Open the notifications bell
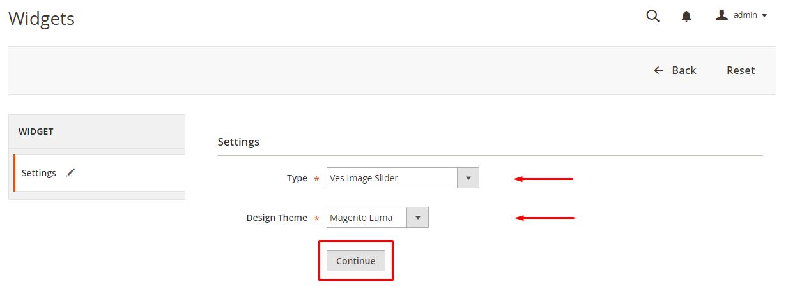 click(686, 17)
